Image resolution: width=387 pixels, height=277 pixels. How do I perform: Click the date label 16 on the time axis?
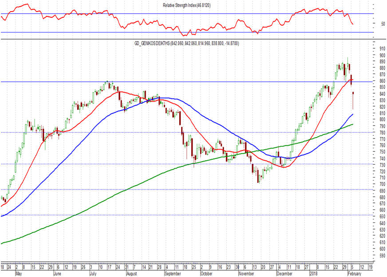(x=220, y=267)
